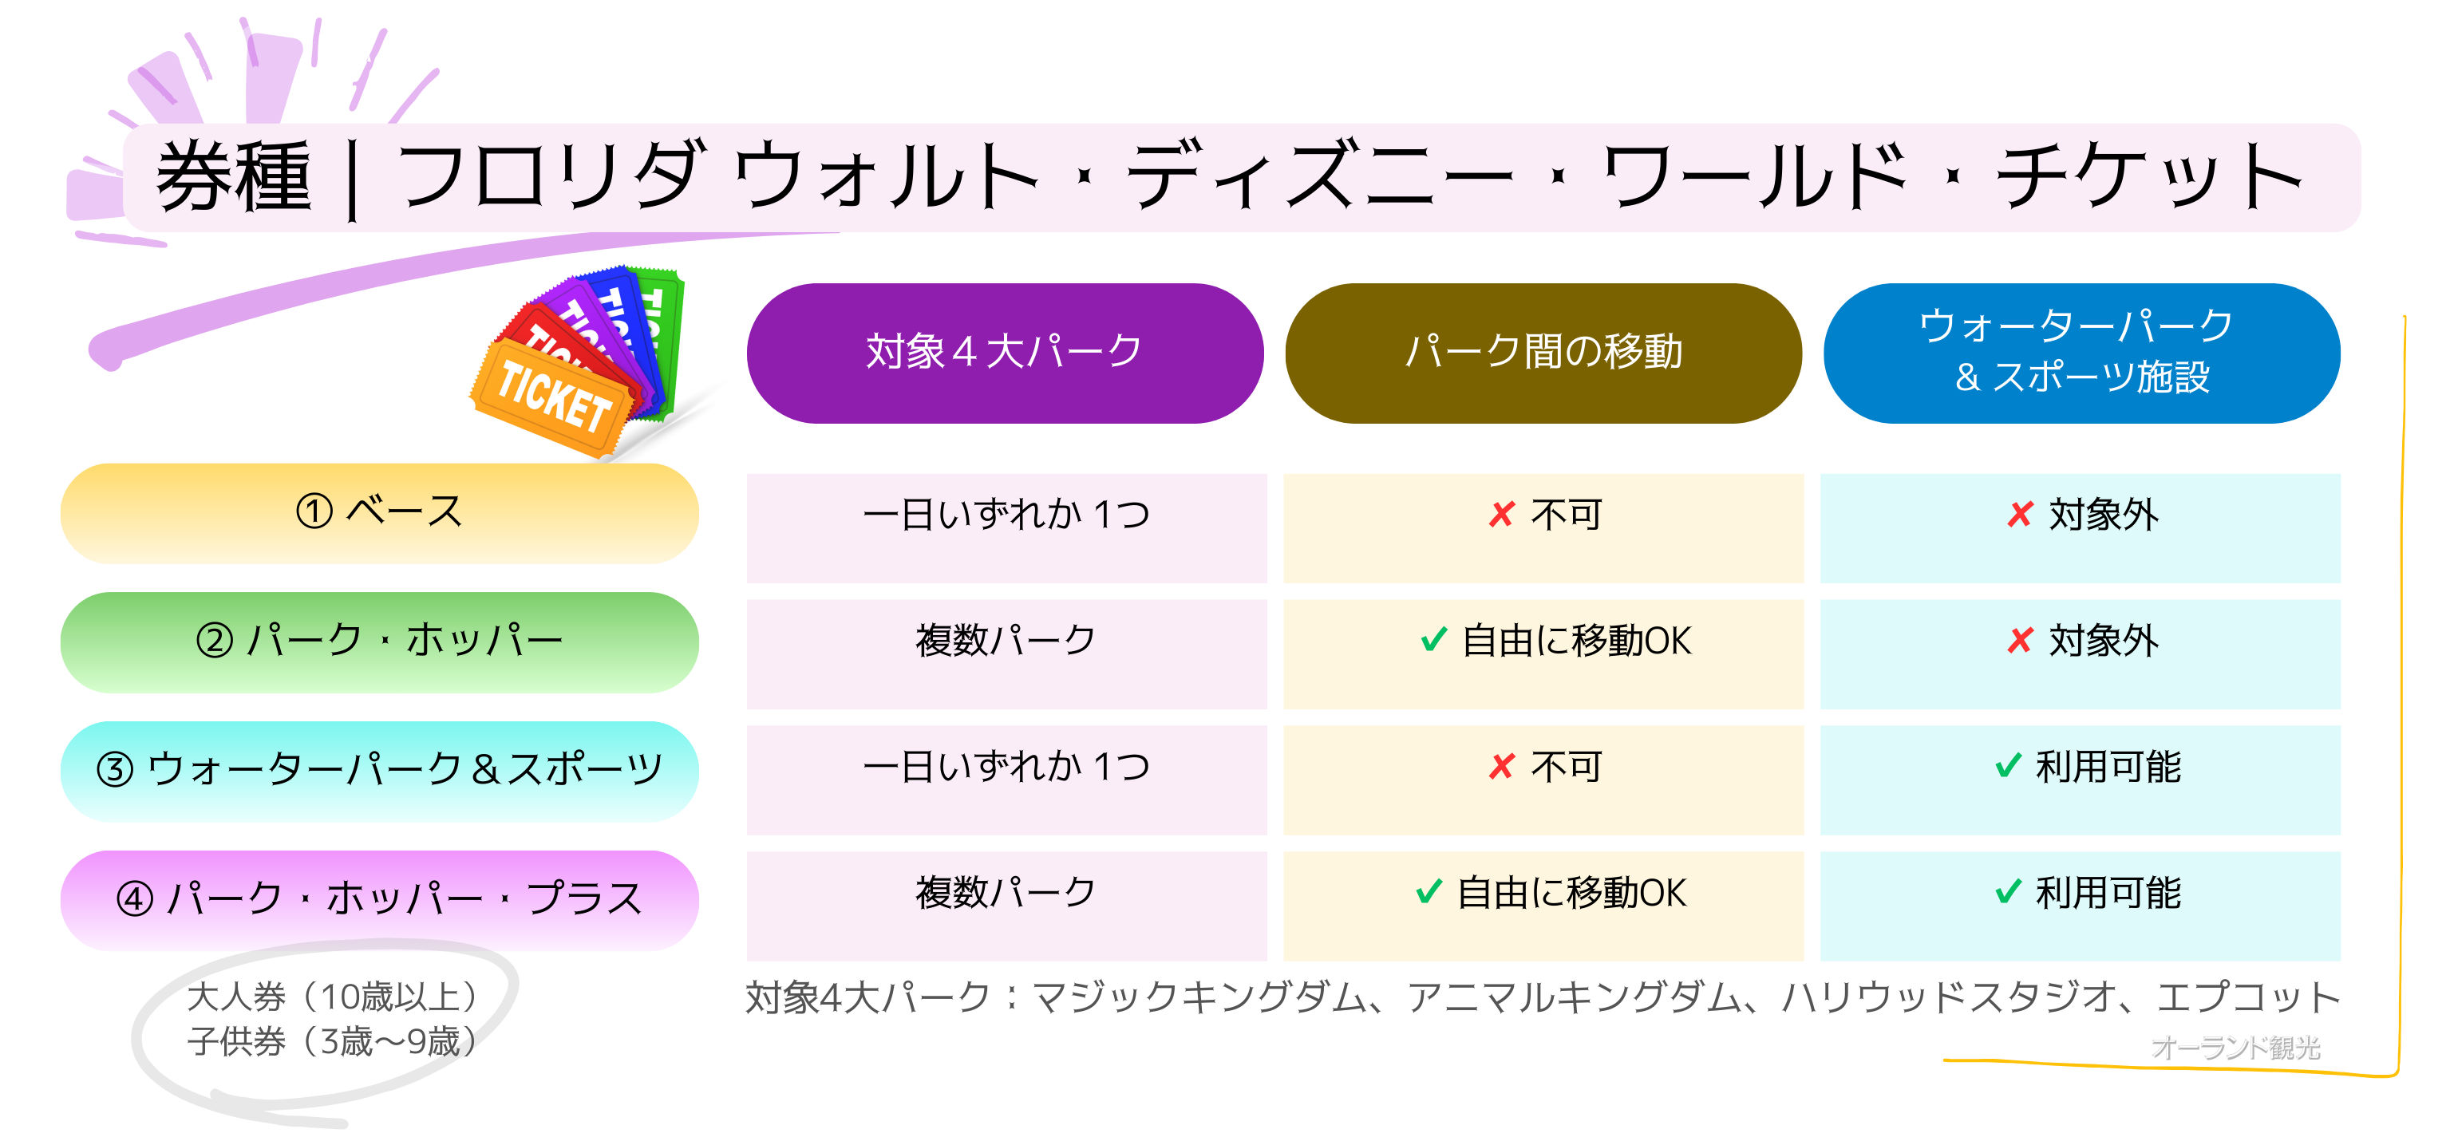Viewport: 2454px width, 1141px height.
Task: Click green check beside 利用可能 in ホッパー・プラス row
Action: click(2008, 892)
